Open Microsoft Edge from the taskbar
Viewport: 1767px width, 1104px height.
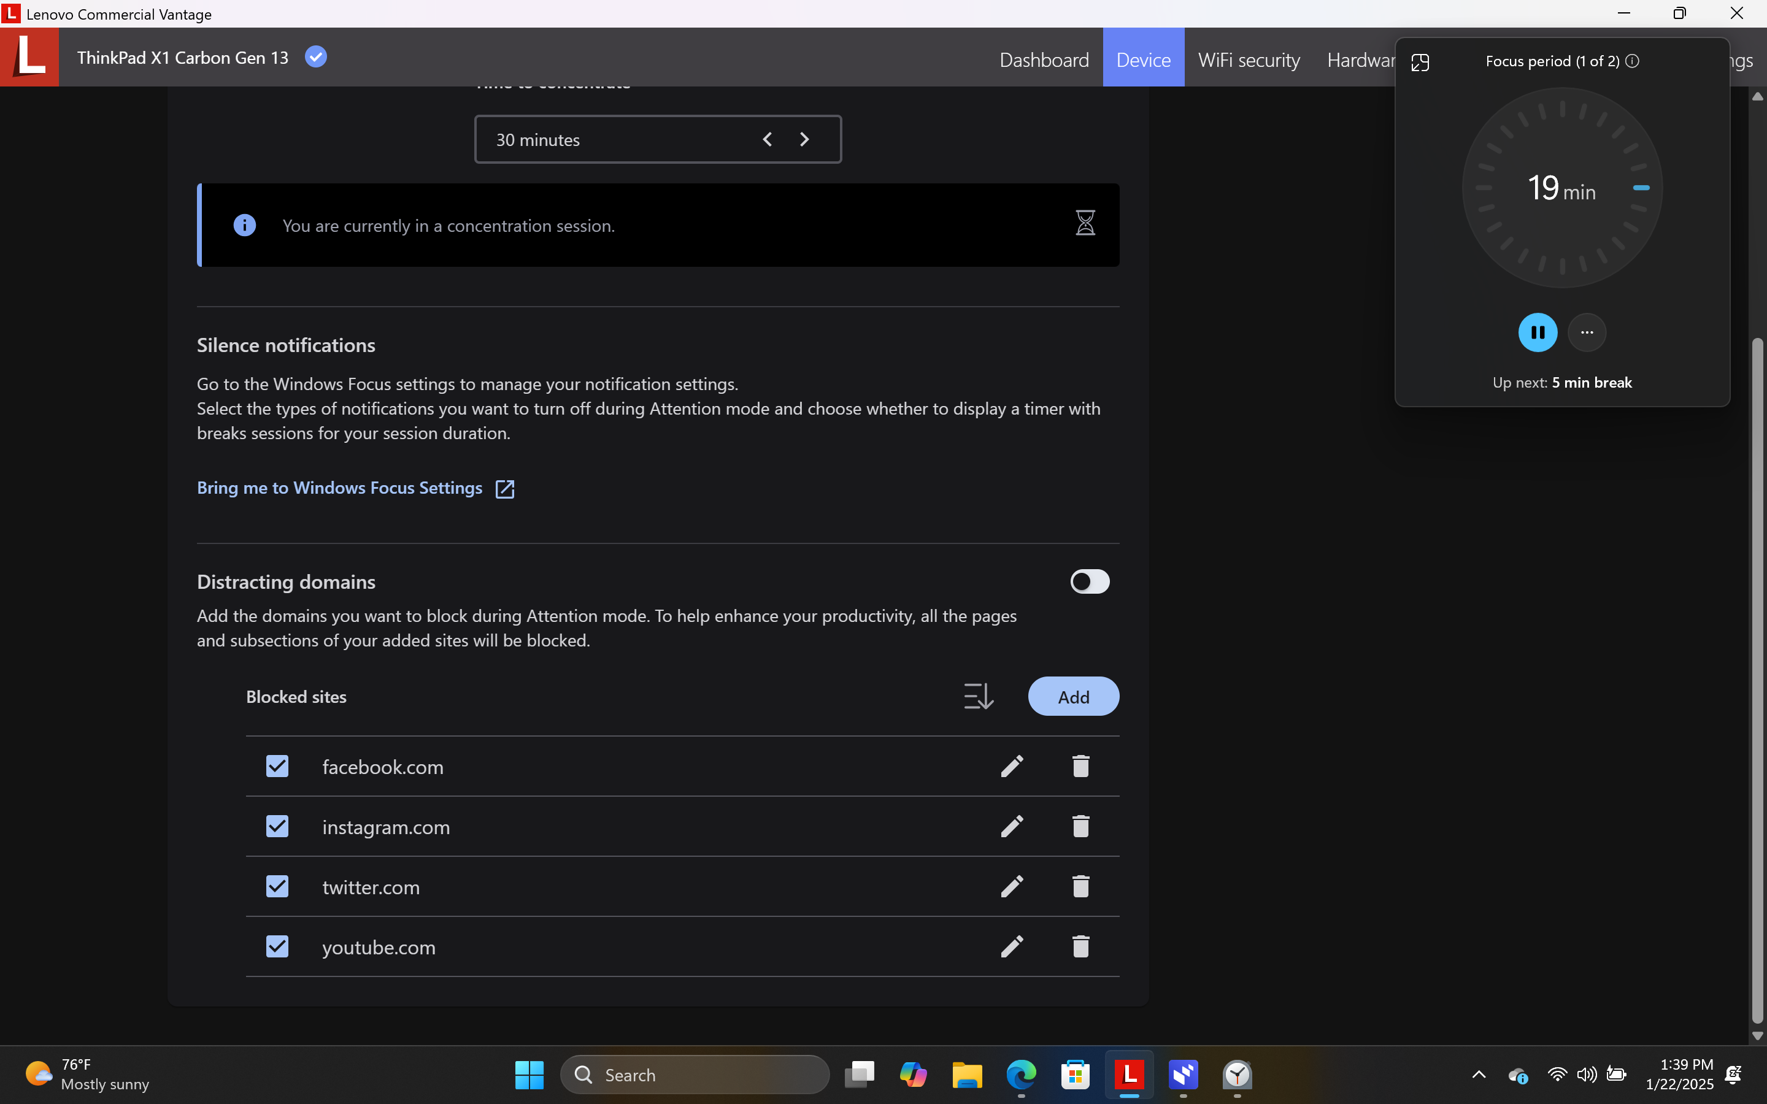click(1022, 1075)
